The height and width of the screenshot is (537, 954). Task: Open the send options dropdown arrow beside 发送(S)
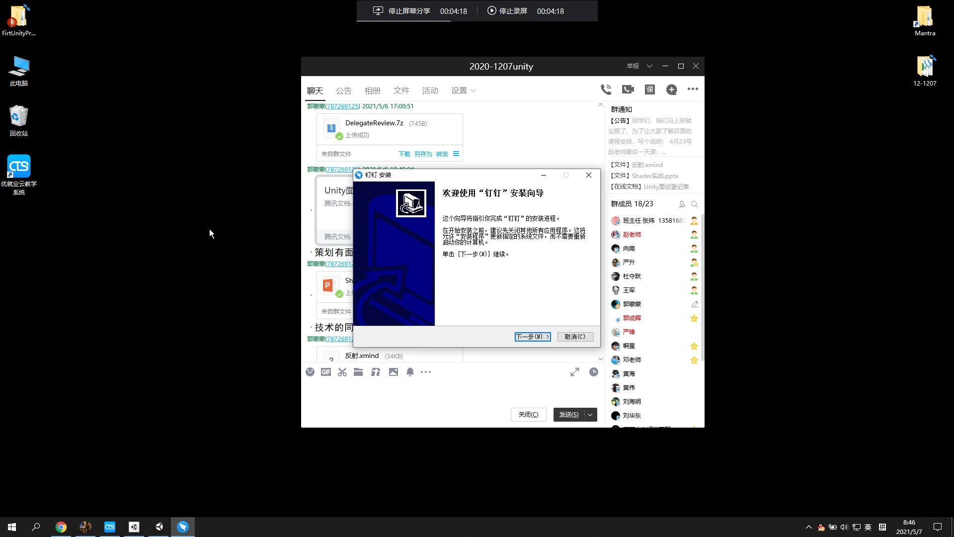tap(590, 415)
